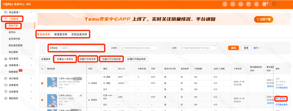Click 商品管理 sidebar icon
The image size is (293, 111).
pos(6,12)
